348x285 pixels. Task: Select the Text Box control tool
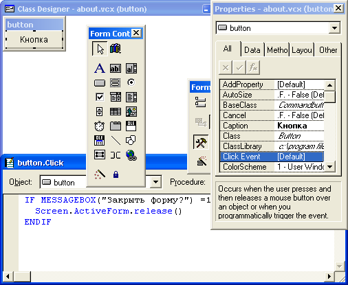pyautogui.click(x=116, y=68)
